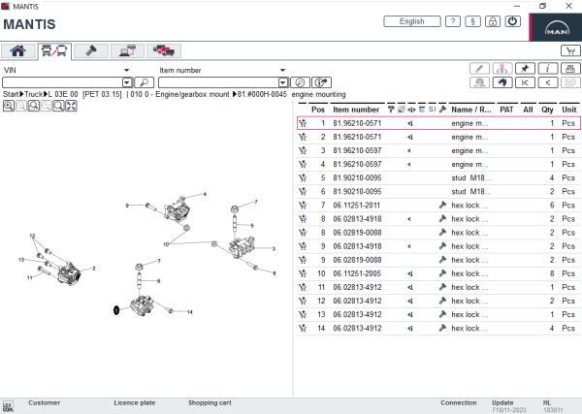This screenshot has height=414, width=582.
Task: Select item number 81.96210-0597 at position 3
Action: (357, 150)
